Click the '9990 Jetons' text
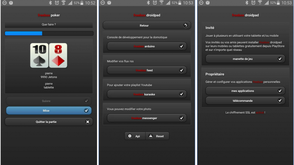The height and width of the screenshot is (165, 294). point(49,77)
